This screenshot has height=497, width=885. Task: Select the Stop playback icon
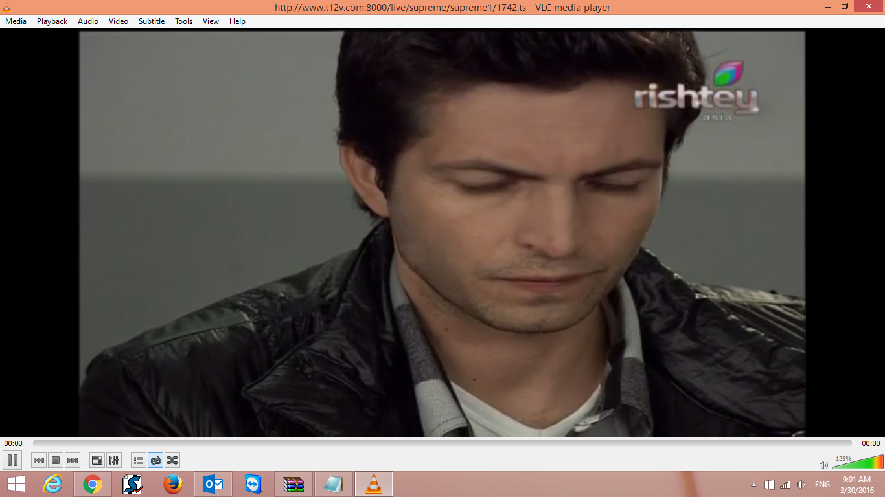click(55, 459)
